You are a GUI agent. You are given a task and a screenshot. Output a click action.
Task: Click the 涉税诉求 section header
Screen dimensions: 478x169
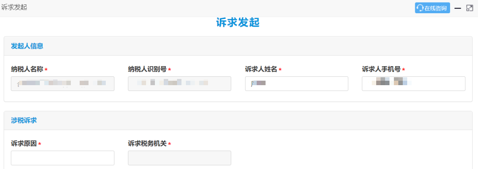[24, 120]
